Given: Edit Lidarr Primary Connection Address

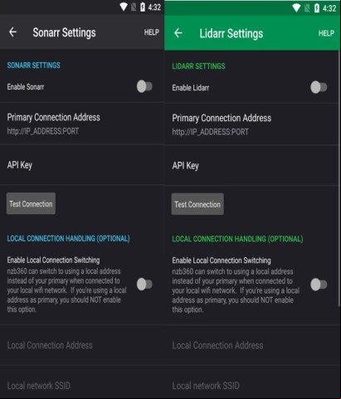Looking at the screenshot, I should click(x=251, y=124).
